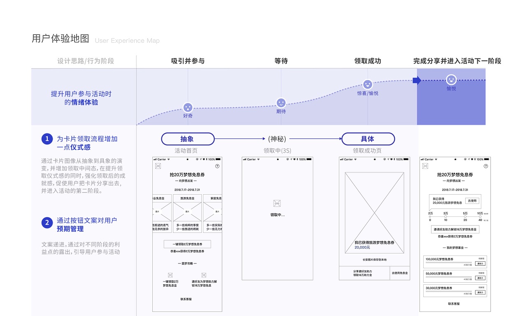Click numbered badge 1 beside 仪式感 heading
527x316 pixels.
click(x=47, y=139)
